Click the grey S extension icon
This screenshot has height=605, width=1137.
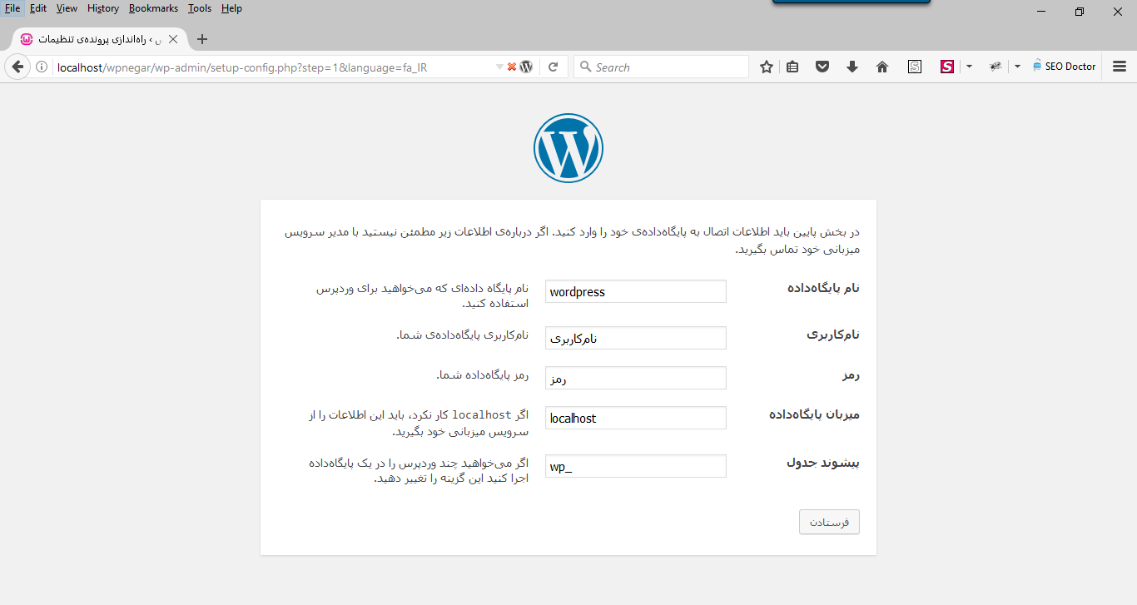915,67
